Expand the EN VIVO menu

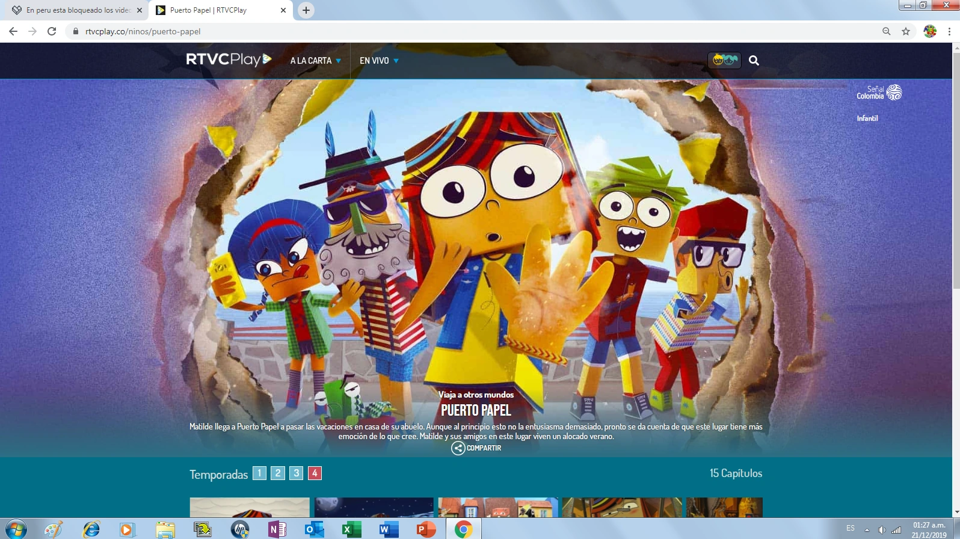(x=379, y=61)
